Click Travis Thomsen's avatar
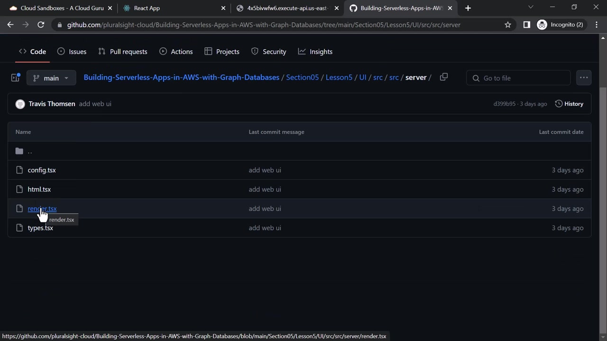607x341 pixels. point(20,104)
